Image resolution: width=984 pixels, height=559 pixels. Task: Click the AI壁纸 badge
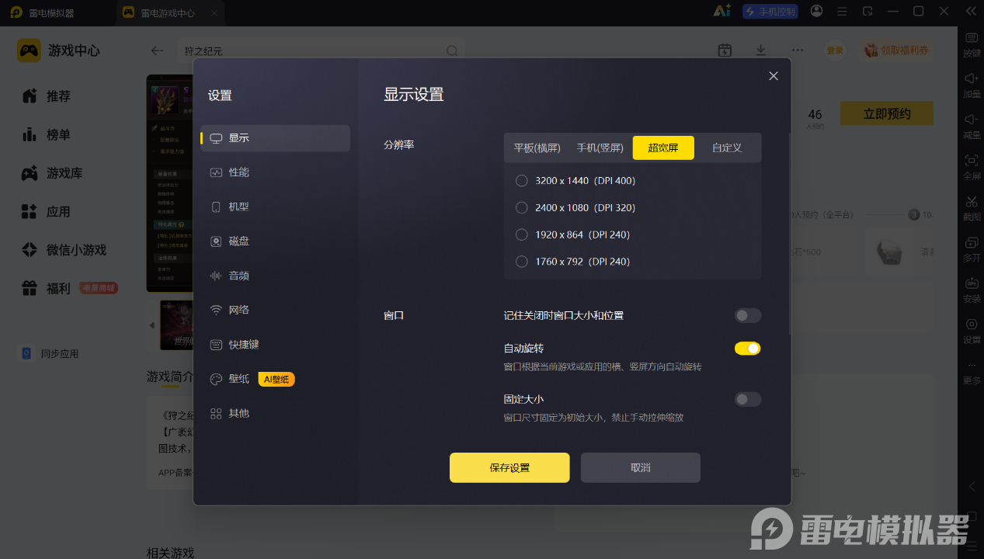click(276, 379)
